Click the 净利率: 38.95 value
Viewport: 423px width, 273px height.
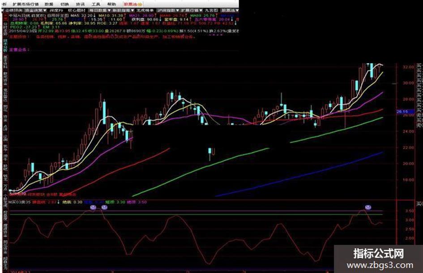coord(82,23)
